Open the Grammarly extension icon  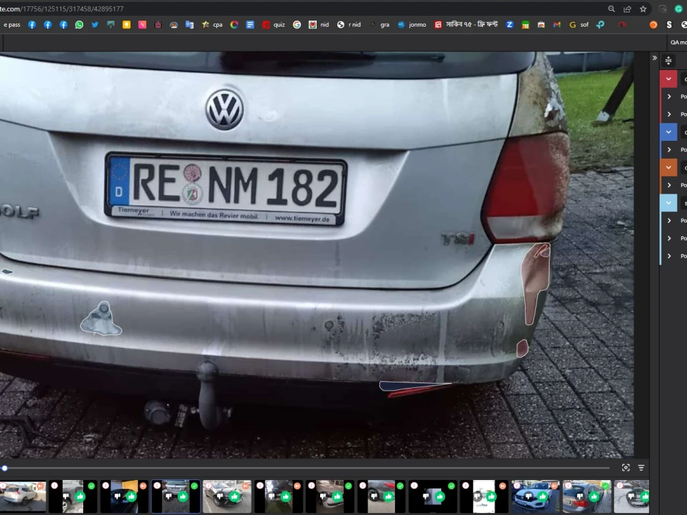tap(678, 9)
